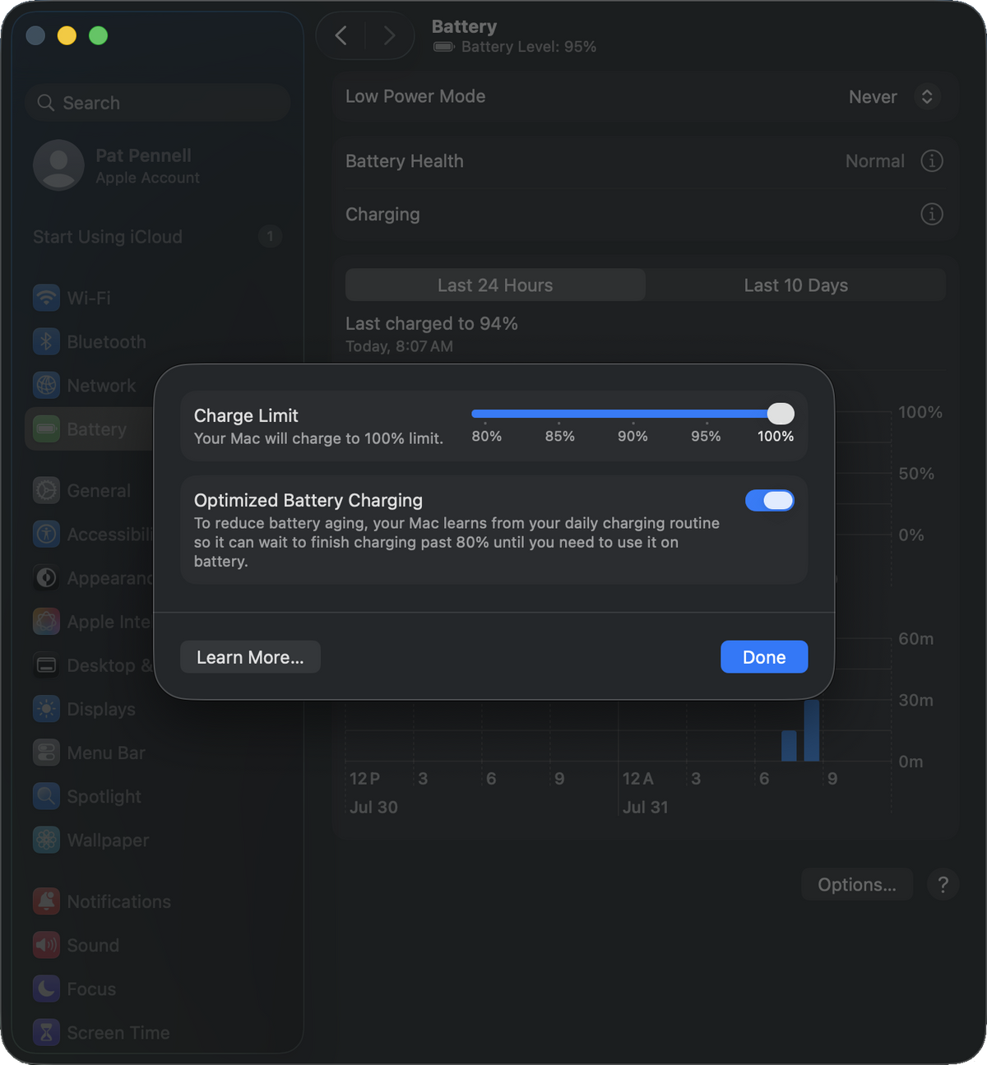The width and height of the screenshot is (987, 1065).
Task: Click the Menu Bar icon
Action: click(46, 752)
